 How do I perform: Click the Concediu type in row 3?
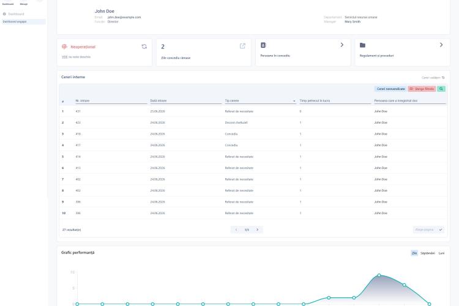[x=231, y=134]
